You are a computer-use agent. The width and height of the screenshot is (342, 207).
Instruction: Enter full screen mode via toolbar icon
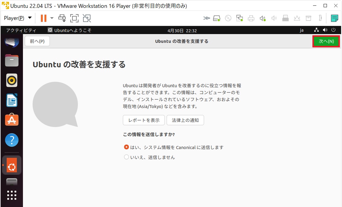coord(74,18)
